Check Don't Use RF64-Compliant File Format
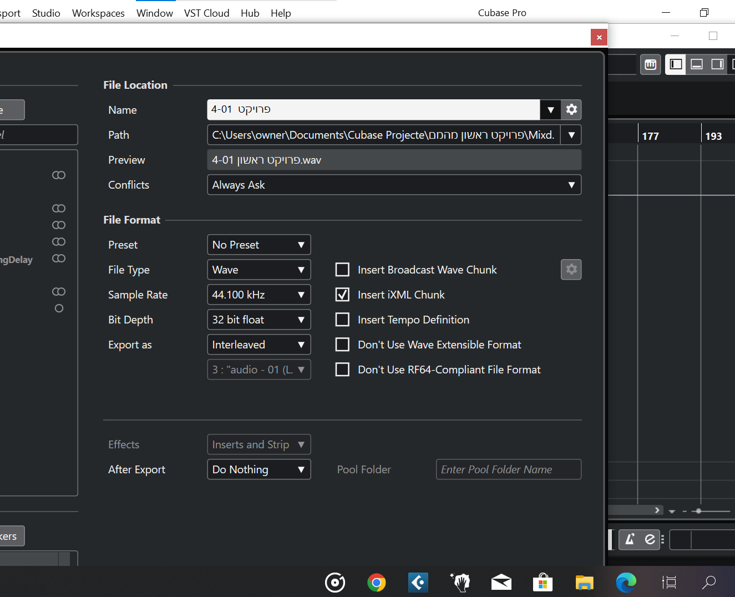This screenshot has height=597, width=735. 343,370
